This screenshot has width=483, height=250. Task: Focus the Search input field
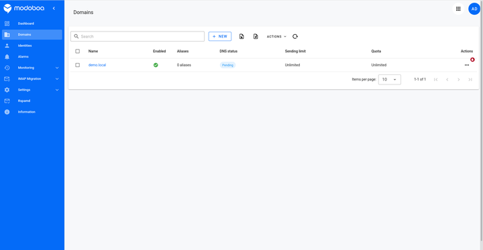138,36
